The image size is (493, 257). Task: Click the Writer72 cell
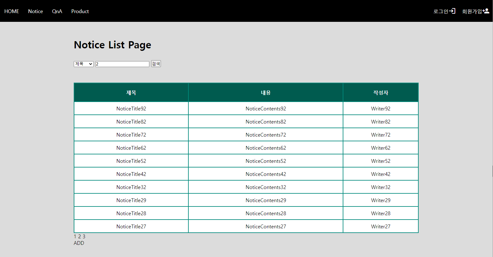click(x=381, y=135)
